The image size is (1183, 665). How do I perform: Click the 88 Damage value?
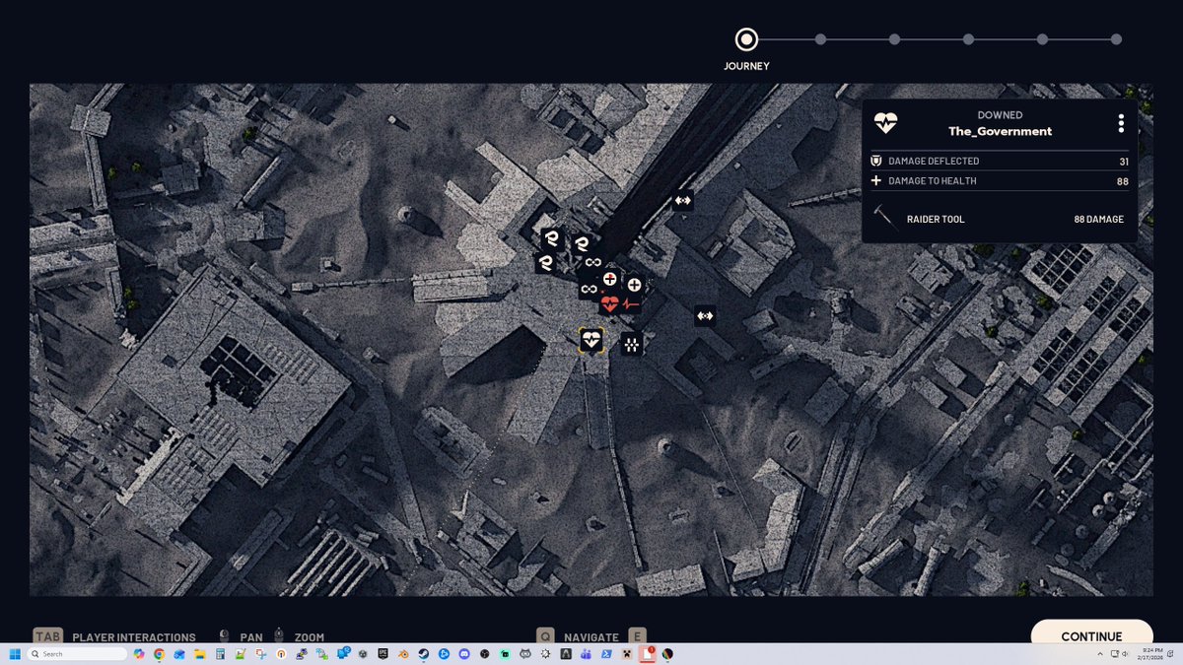tap(1098, 219)
